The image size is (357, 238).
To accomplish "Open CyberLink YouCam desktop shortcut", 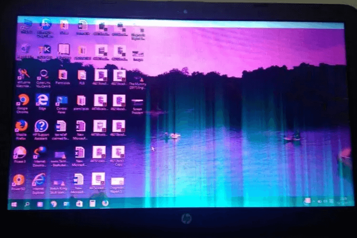I will coord(44,75).
